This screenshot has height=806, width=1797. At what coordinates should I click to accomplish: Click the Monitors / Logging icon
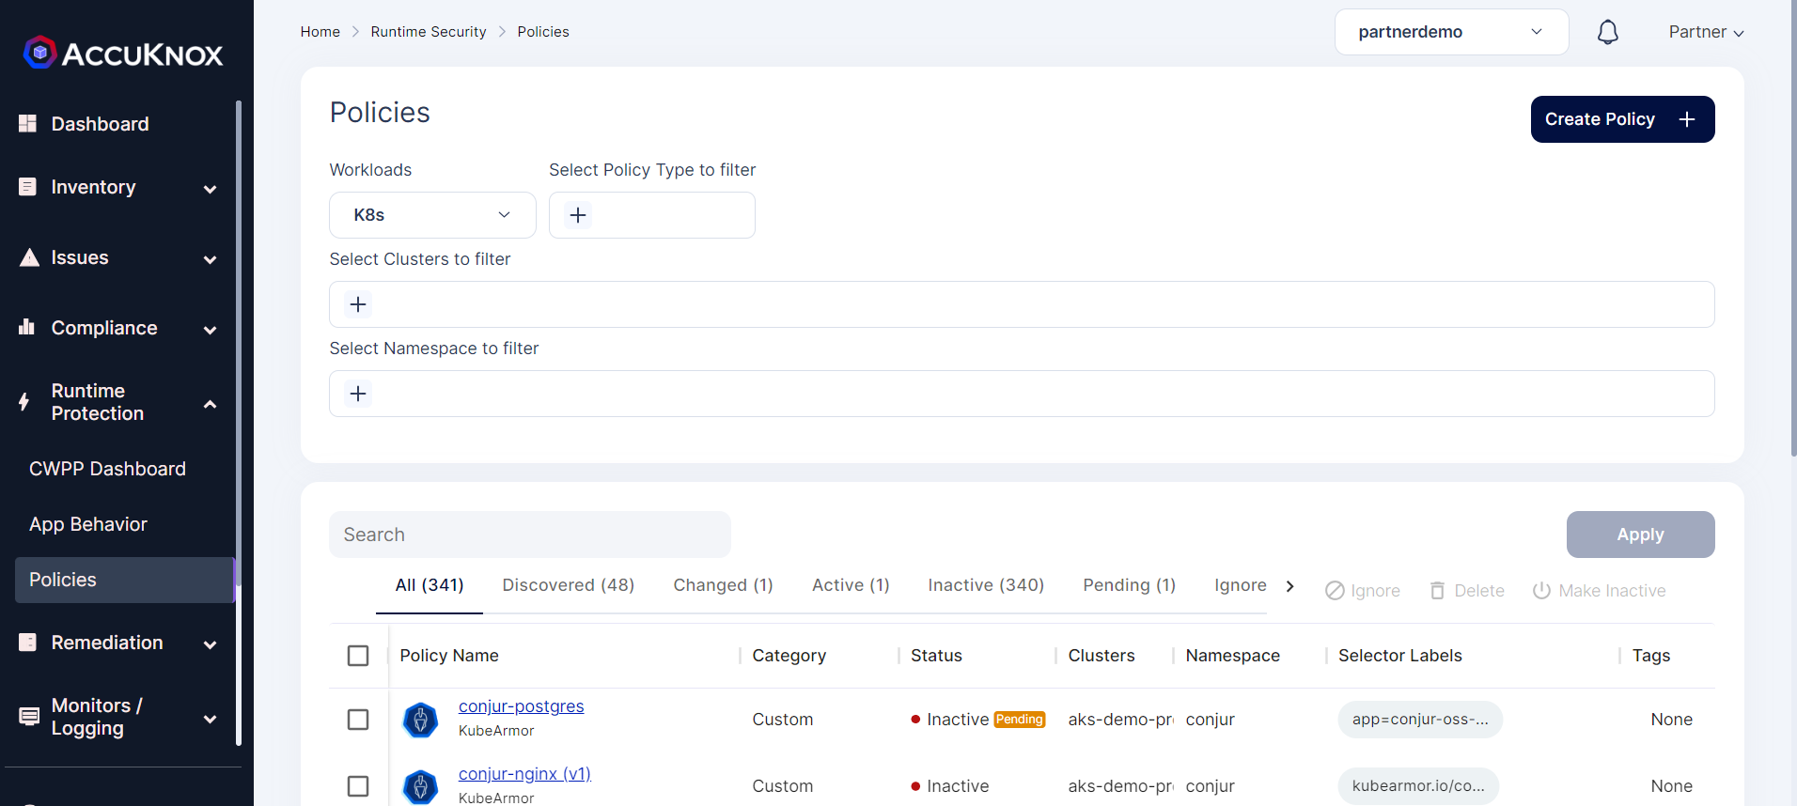point(29,717)
